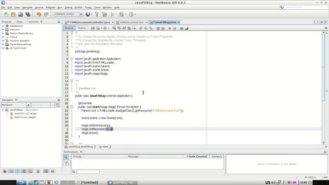Click the Shift Line Left icon
Viewport: 329px width, 185px height.
tap(158, 28)
